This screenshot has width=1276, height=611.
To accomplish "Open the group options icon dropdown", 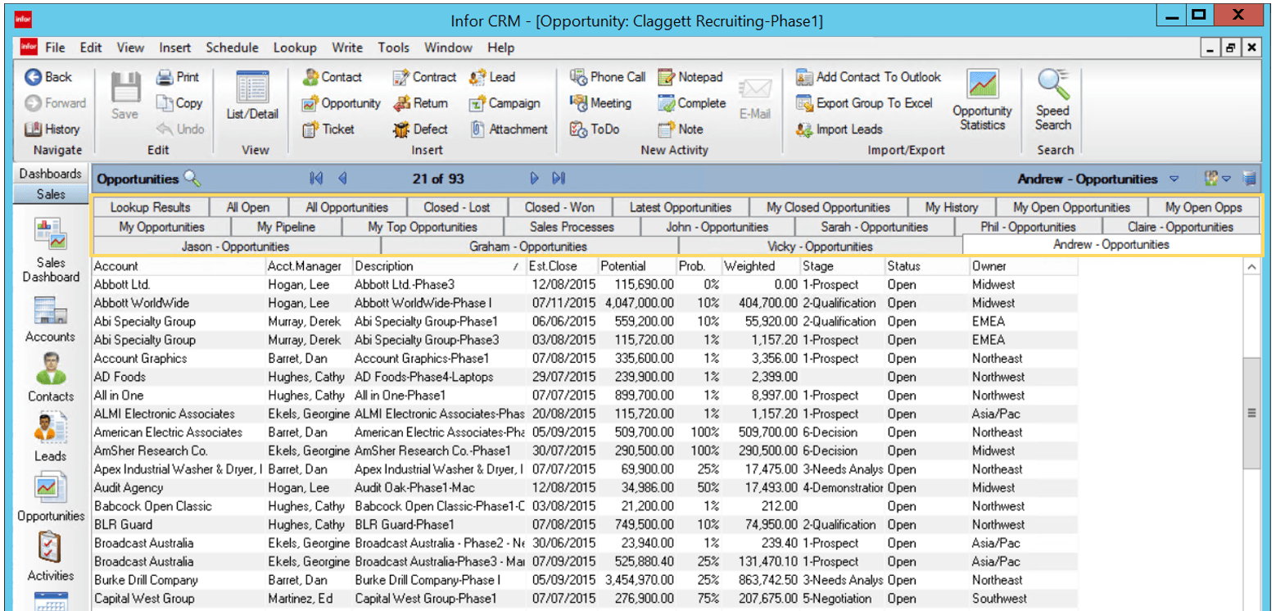I will click(1216, 178).
